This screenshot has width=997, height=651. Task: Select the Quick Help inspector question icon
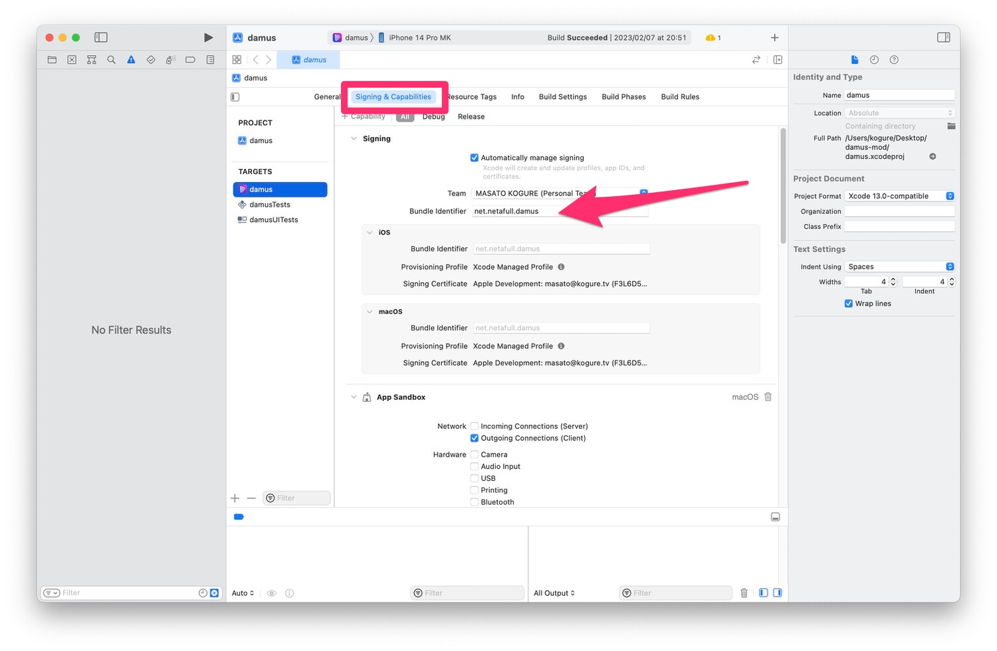pyautogui.click(x=894, y=60)
